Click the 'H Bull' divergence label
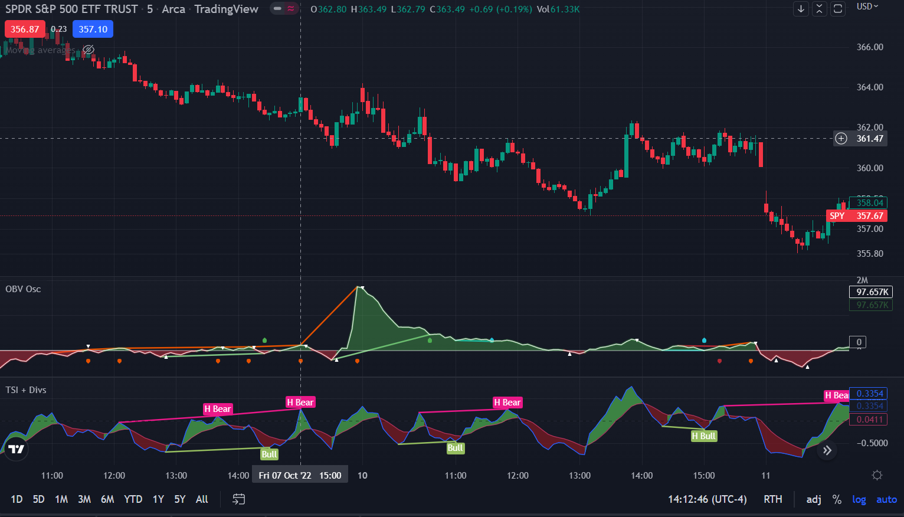 703,436
